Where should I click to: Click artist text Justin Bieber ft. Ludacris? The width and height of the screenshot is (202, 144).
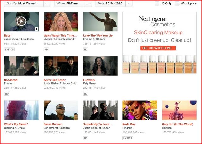pos(19,39)
